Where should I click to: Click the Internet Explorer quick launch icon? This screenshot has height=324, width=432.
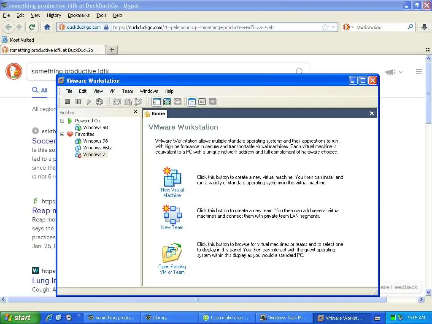pyautogui.click(x=49, y=318)
